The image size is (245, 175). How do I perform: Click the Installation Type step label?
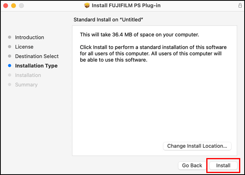pos(36,66)
